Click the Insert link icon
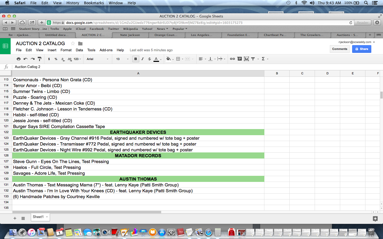The height and width of the screenshot is (239, 383). pos(232,59)
